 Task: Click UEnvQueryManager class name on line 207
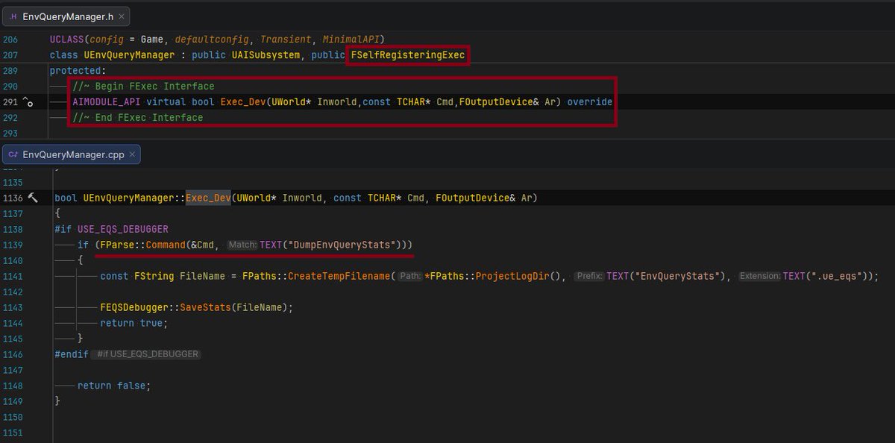(129, 55)
